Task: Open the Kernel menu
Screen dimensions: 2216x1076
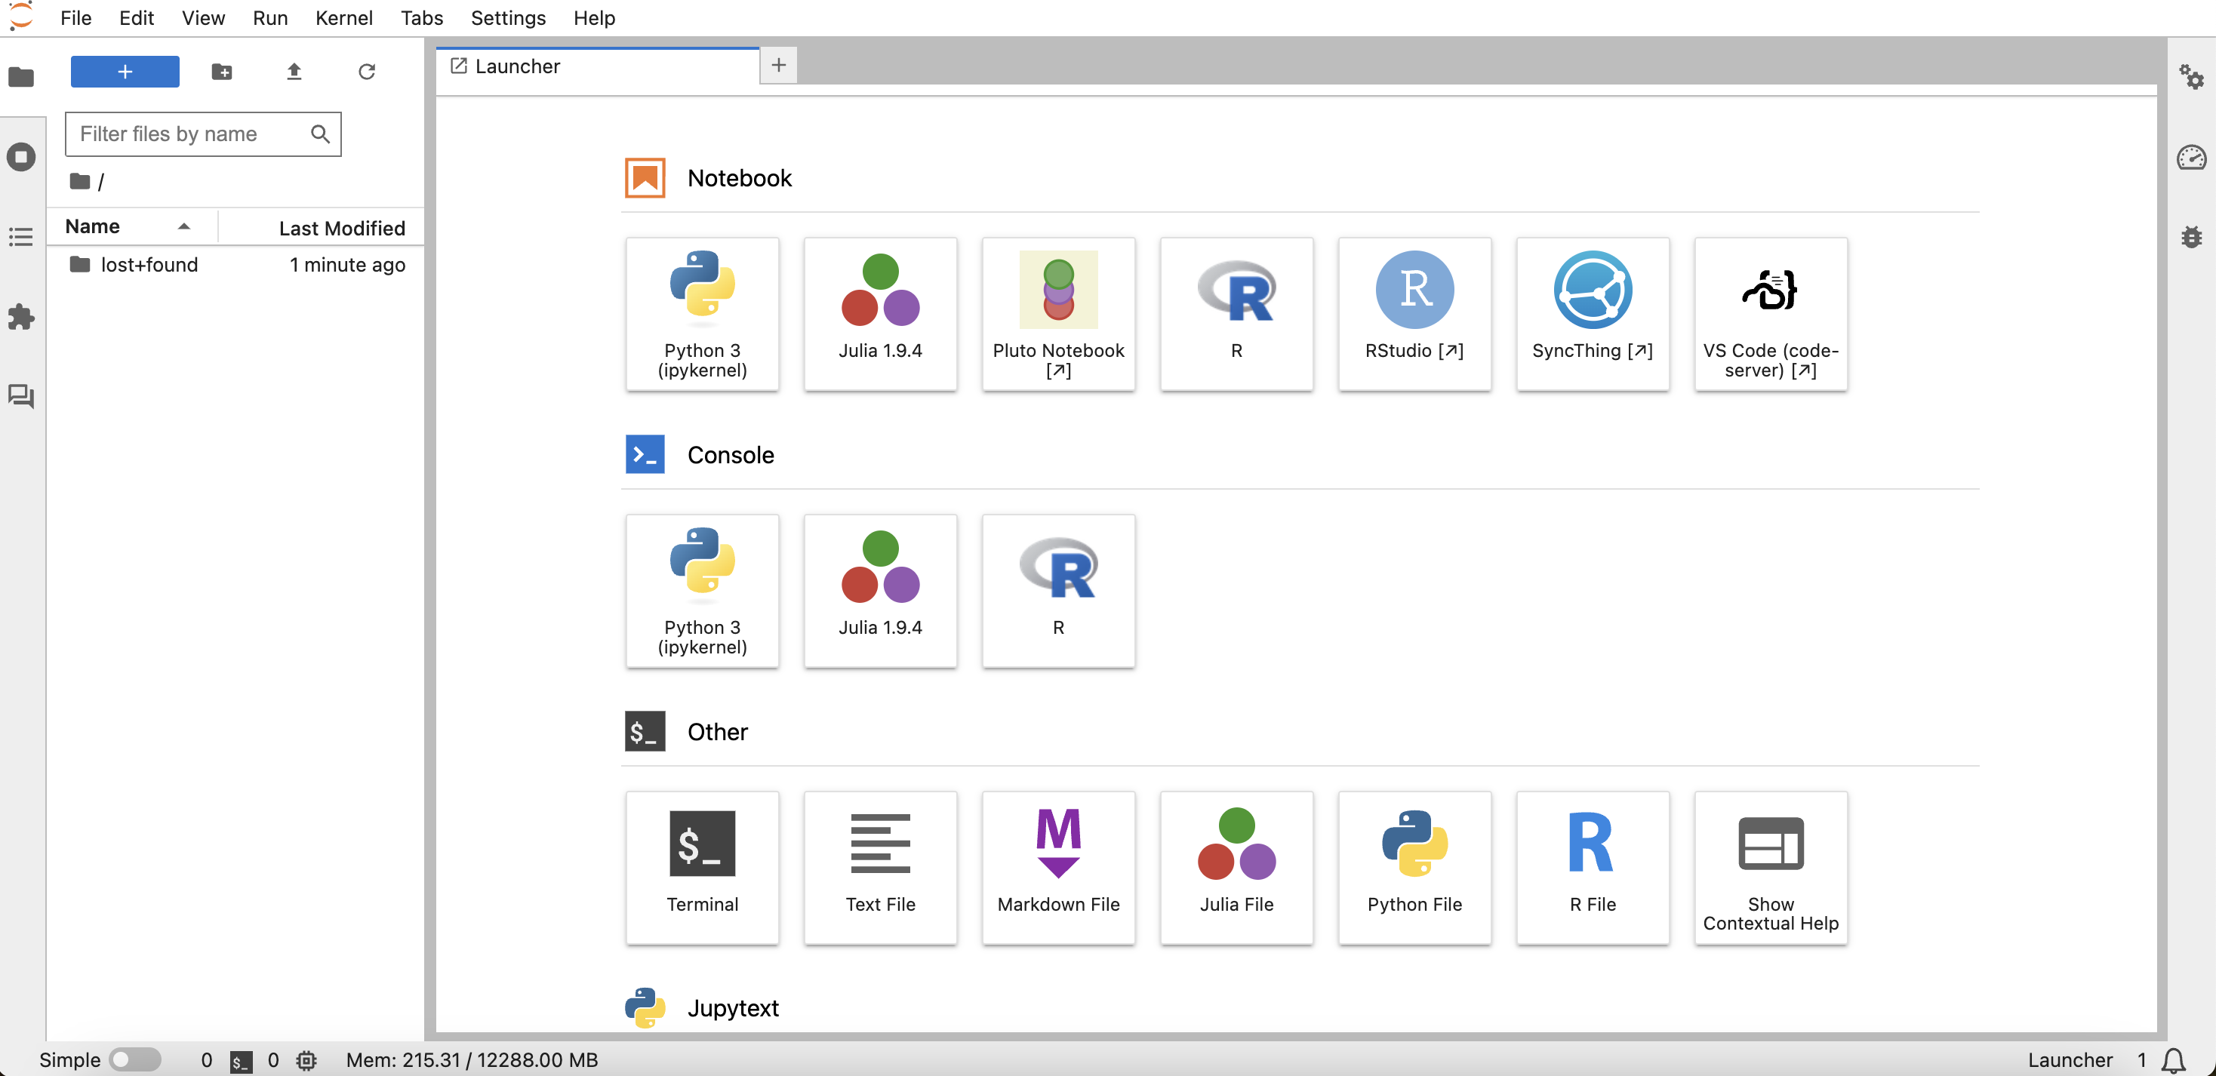Action: click(x=344, y=18)
